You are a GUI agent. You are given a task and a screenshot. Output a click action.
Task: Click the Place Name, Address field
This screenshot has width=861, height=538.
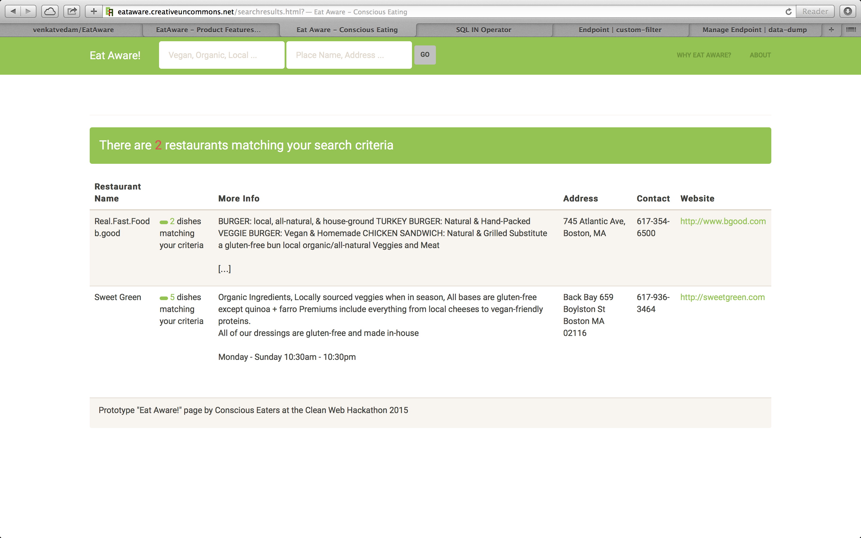[x=349, y=55]
